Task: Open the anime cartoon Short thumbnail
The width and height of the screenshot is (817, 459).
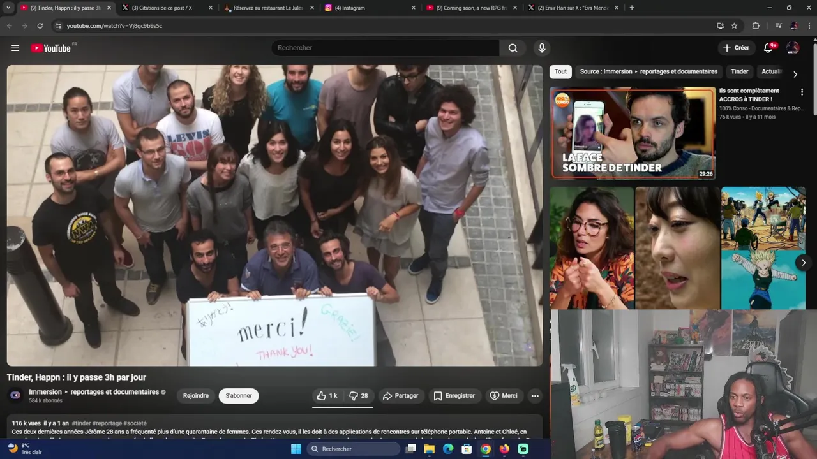Action: pos(763,247)
